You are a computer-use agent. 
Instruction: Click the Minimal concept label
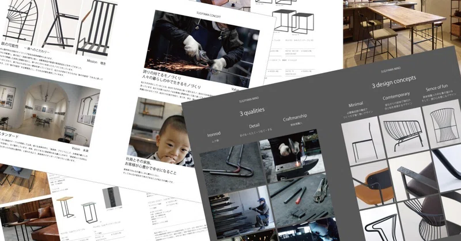click(x=356, y=104)
